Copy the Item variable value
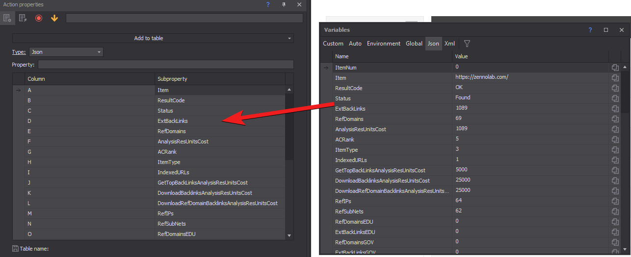 615,78
